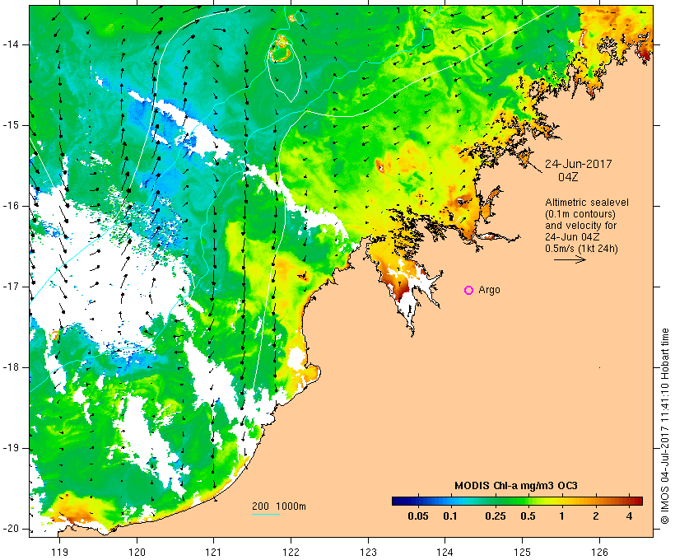
Task: Click the '0.5m/s (1kt 24h)' text
Action: coord(581,249)
